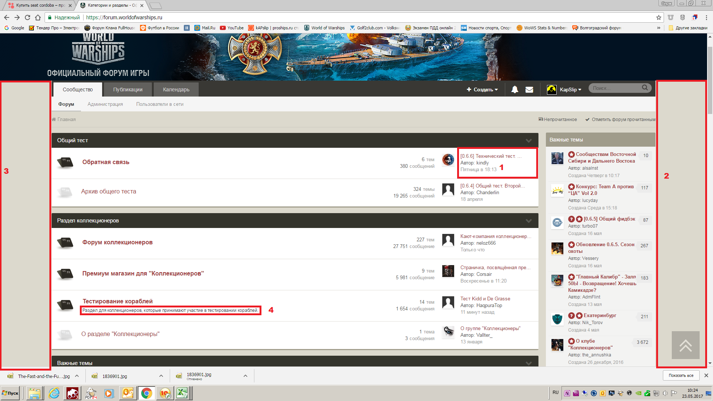Click the Тестирование кораблей forum icon
This screenshot has width=713, height=401.
tap(65, 305)
